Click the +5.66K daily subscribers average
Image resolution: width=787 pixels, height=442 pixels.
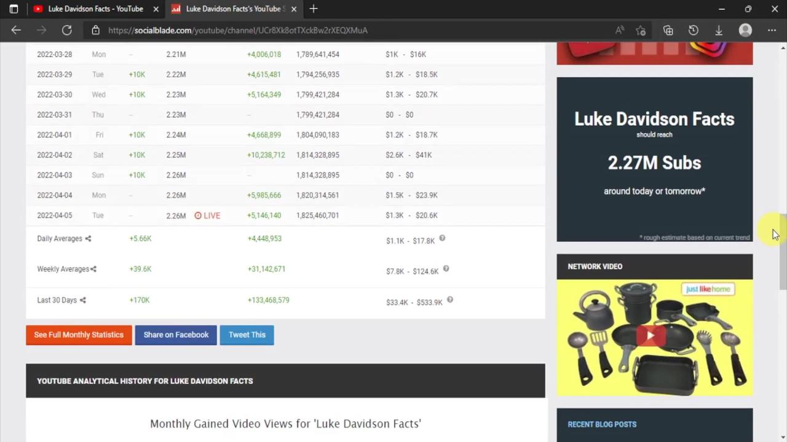140,239
